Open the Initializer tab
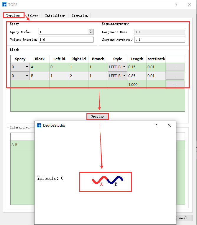Screen dimensions: 197x225 point(55,16)
